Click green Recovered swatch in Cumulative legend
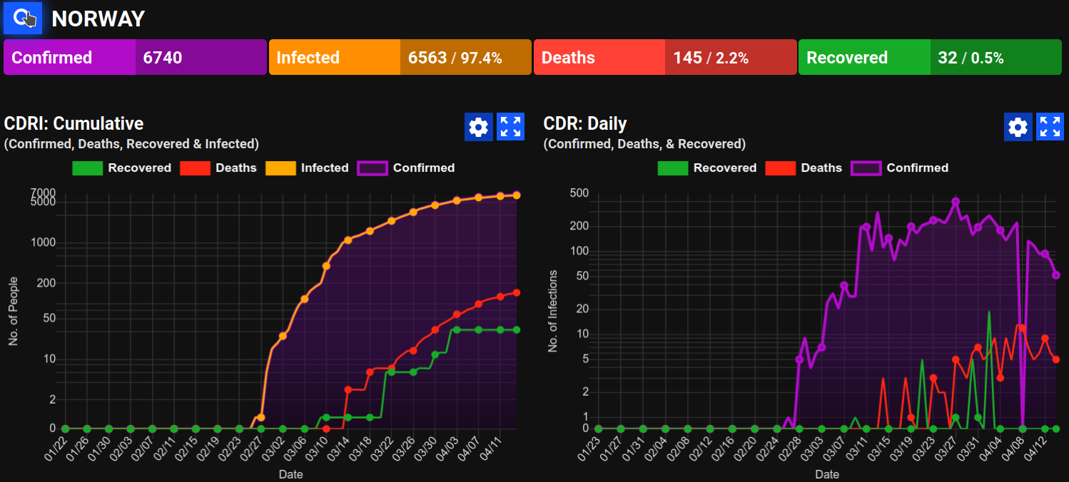The image size is (1069, 482). [87, 168]
